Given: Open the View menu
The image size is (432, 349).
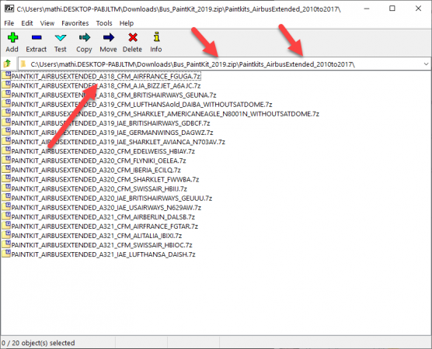Looking at the screenshot, I should 47,23.
